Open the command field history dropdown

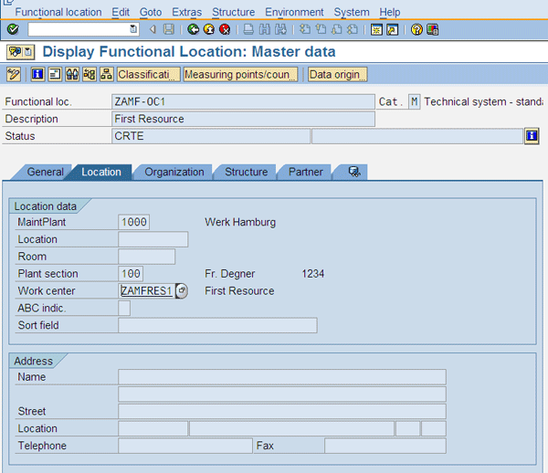pyautogui.click(x=133, y=29)
